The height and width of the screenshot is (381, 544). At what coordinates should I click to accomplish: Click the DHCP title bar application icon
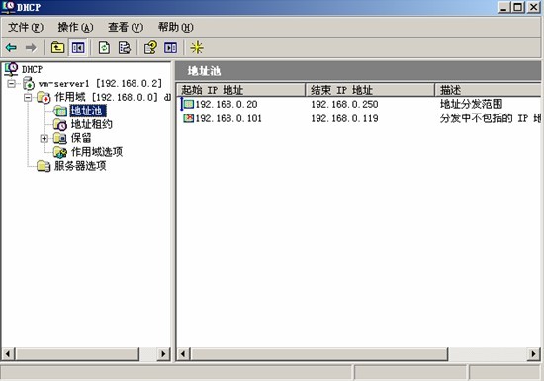[x=8, y=7]
